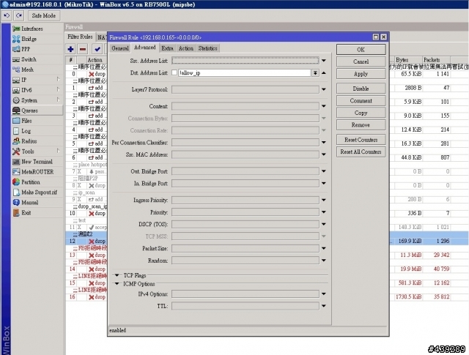The image size is (469, 355).
Task: Expand the Out. Bridge Port field
Action: tap(324, 171)
